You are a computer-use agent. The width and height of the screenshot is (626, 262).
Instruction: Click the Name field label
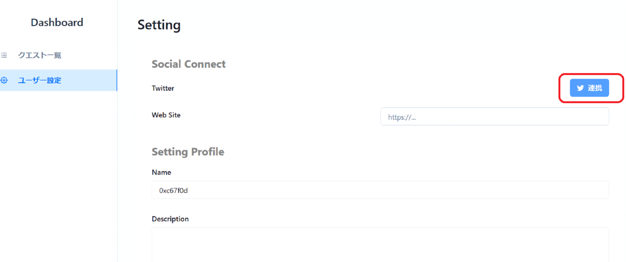point(162,172)
